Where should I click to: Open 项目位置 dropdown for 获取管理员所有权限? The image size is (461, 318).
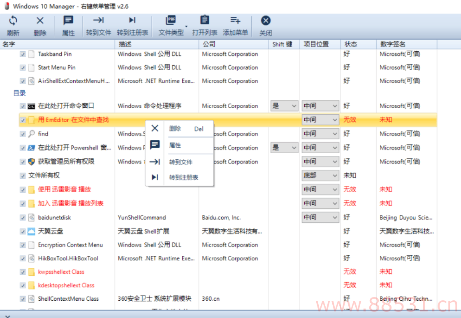(x=320, y=161)
